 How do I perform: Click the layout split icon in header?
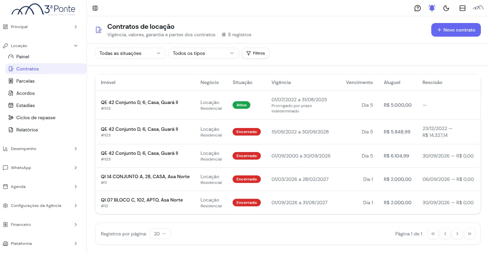coord(463,8)
